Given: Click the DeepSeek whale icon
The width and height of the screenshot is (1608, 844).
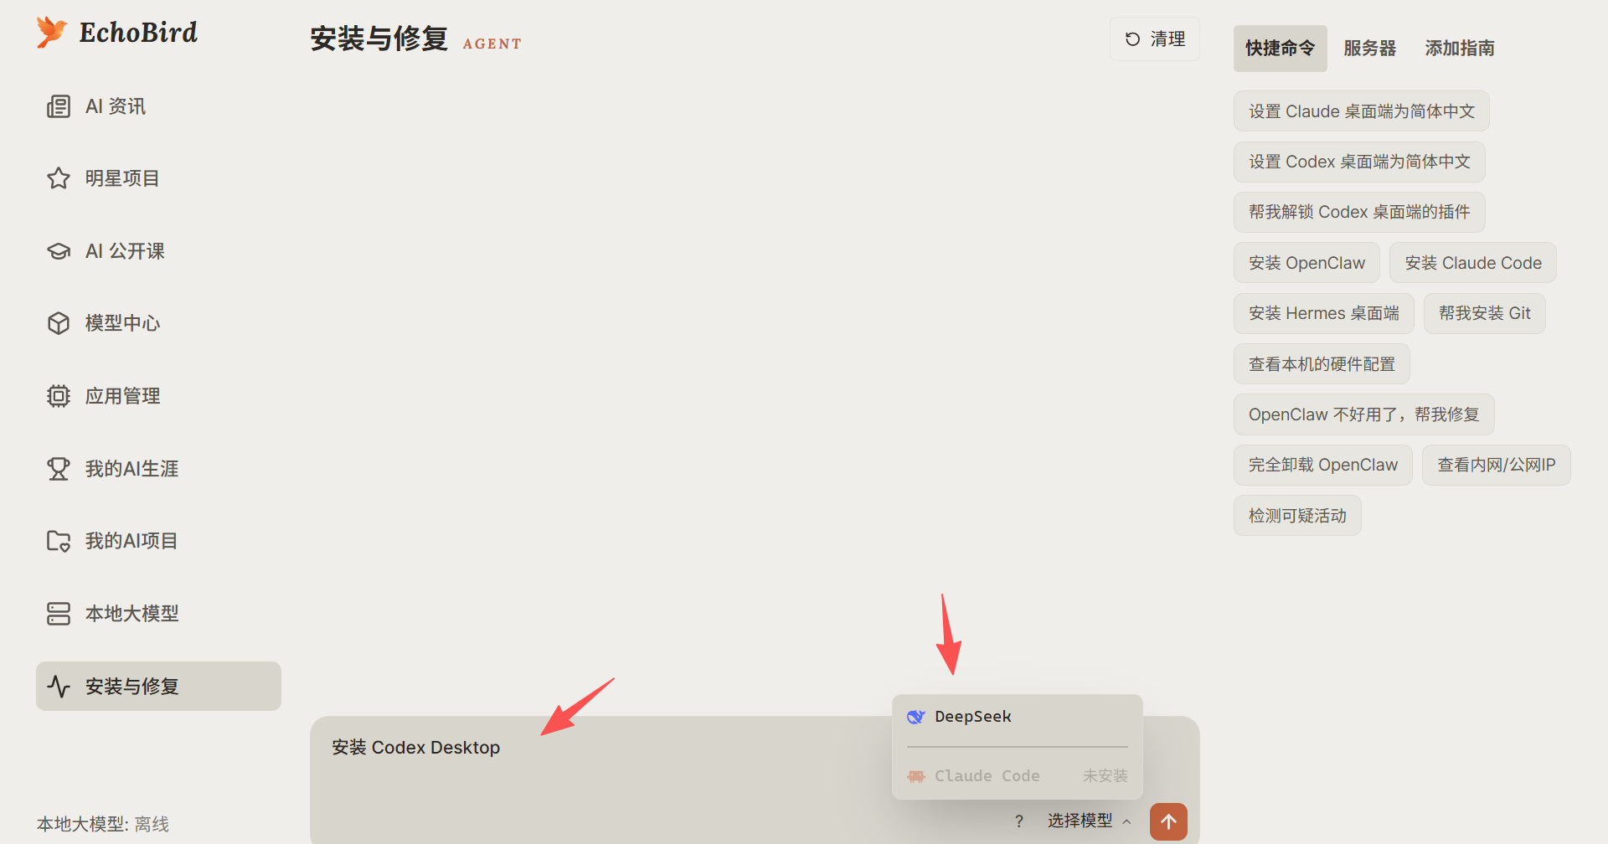Looking at the screenshot, I should 916,717.
